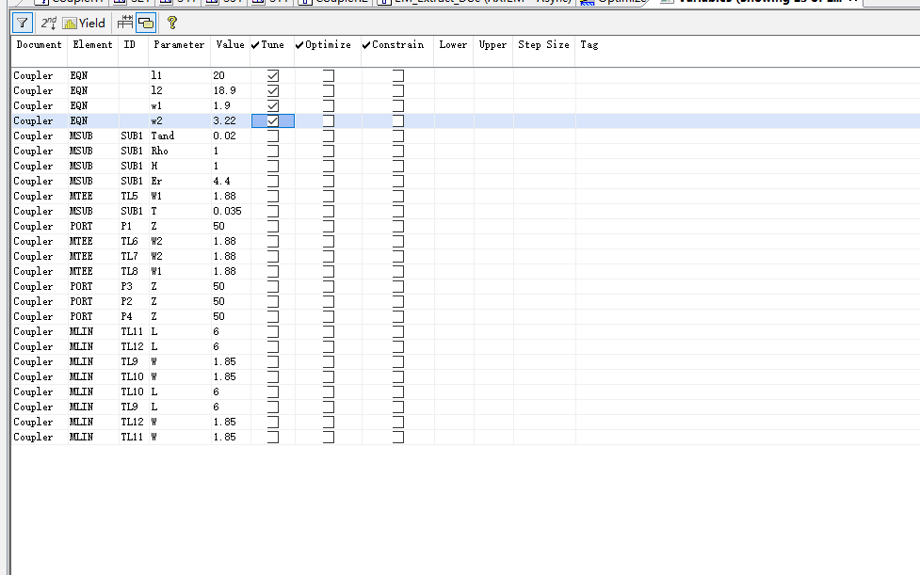Uncheck Tune for variable l1
Screen dimensions: 920x575
(273, 75)
